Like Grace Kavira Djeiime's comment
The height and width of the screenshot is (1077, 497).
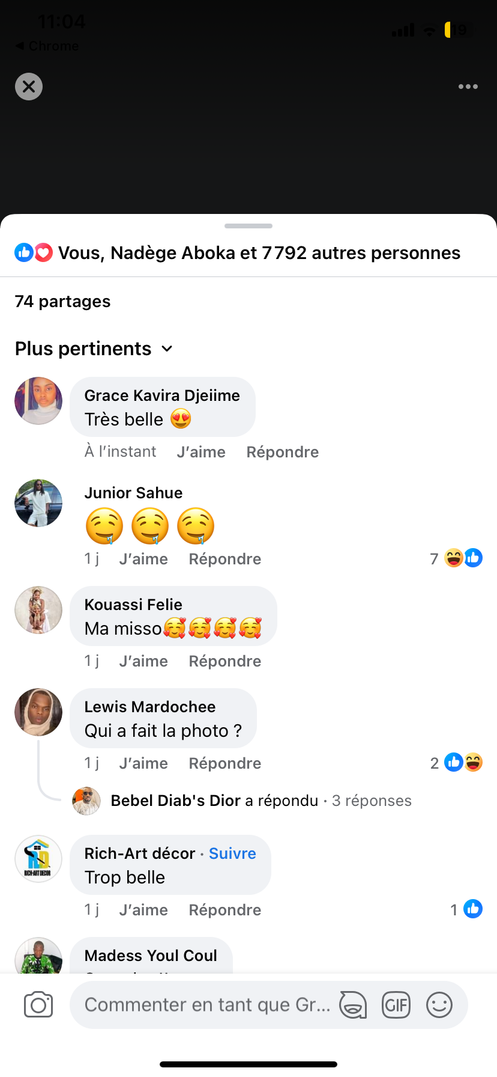click(201, 452)
